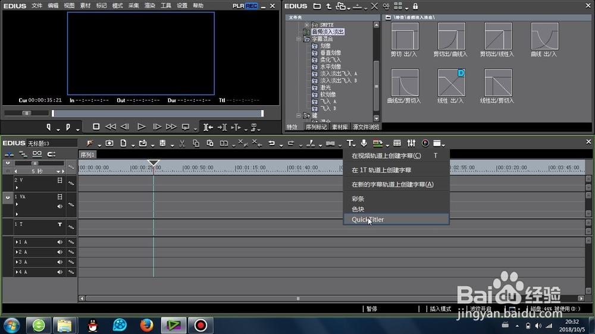595x334 pixels.
Task: Click the timeline zoom slider handle
Action: (35, 163)
